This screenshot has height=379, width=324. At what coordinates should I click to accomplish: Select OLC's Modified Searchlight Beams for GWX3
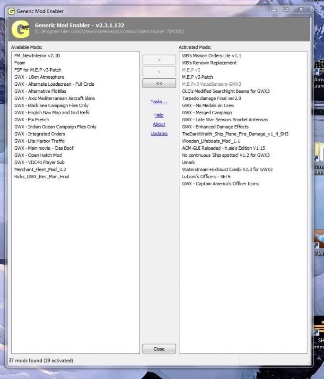pos(226,91)
